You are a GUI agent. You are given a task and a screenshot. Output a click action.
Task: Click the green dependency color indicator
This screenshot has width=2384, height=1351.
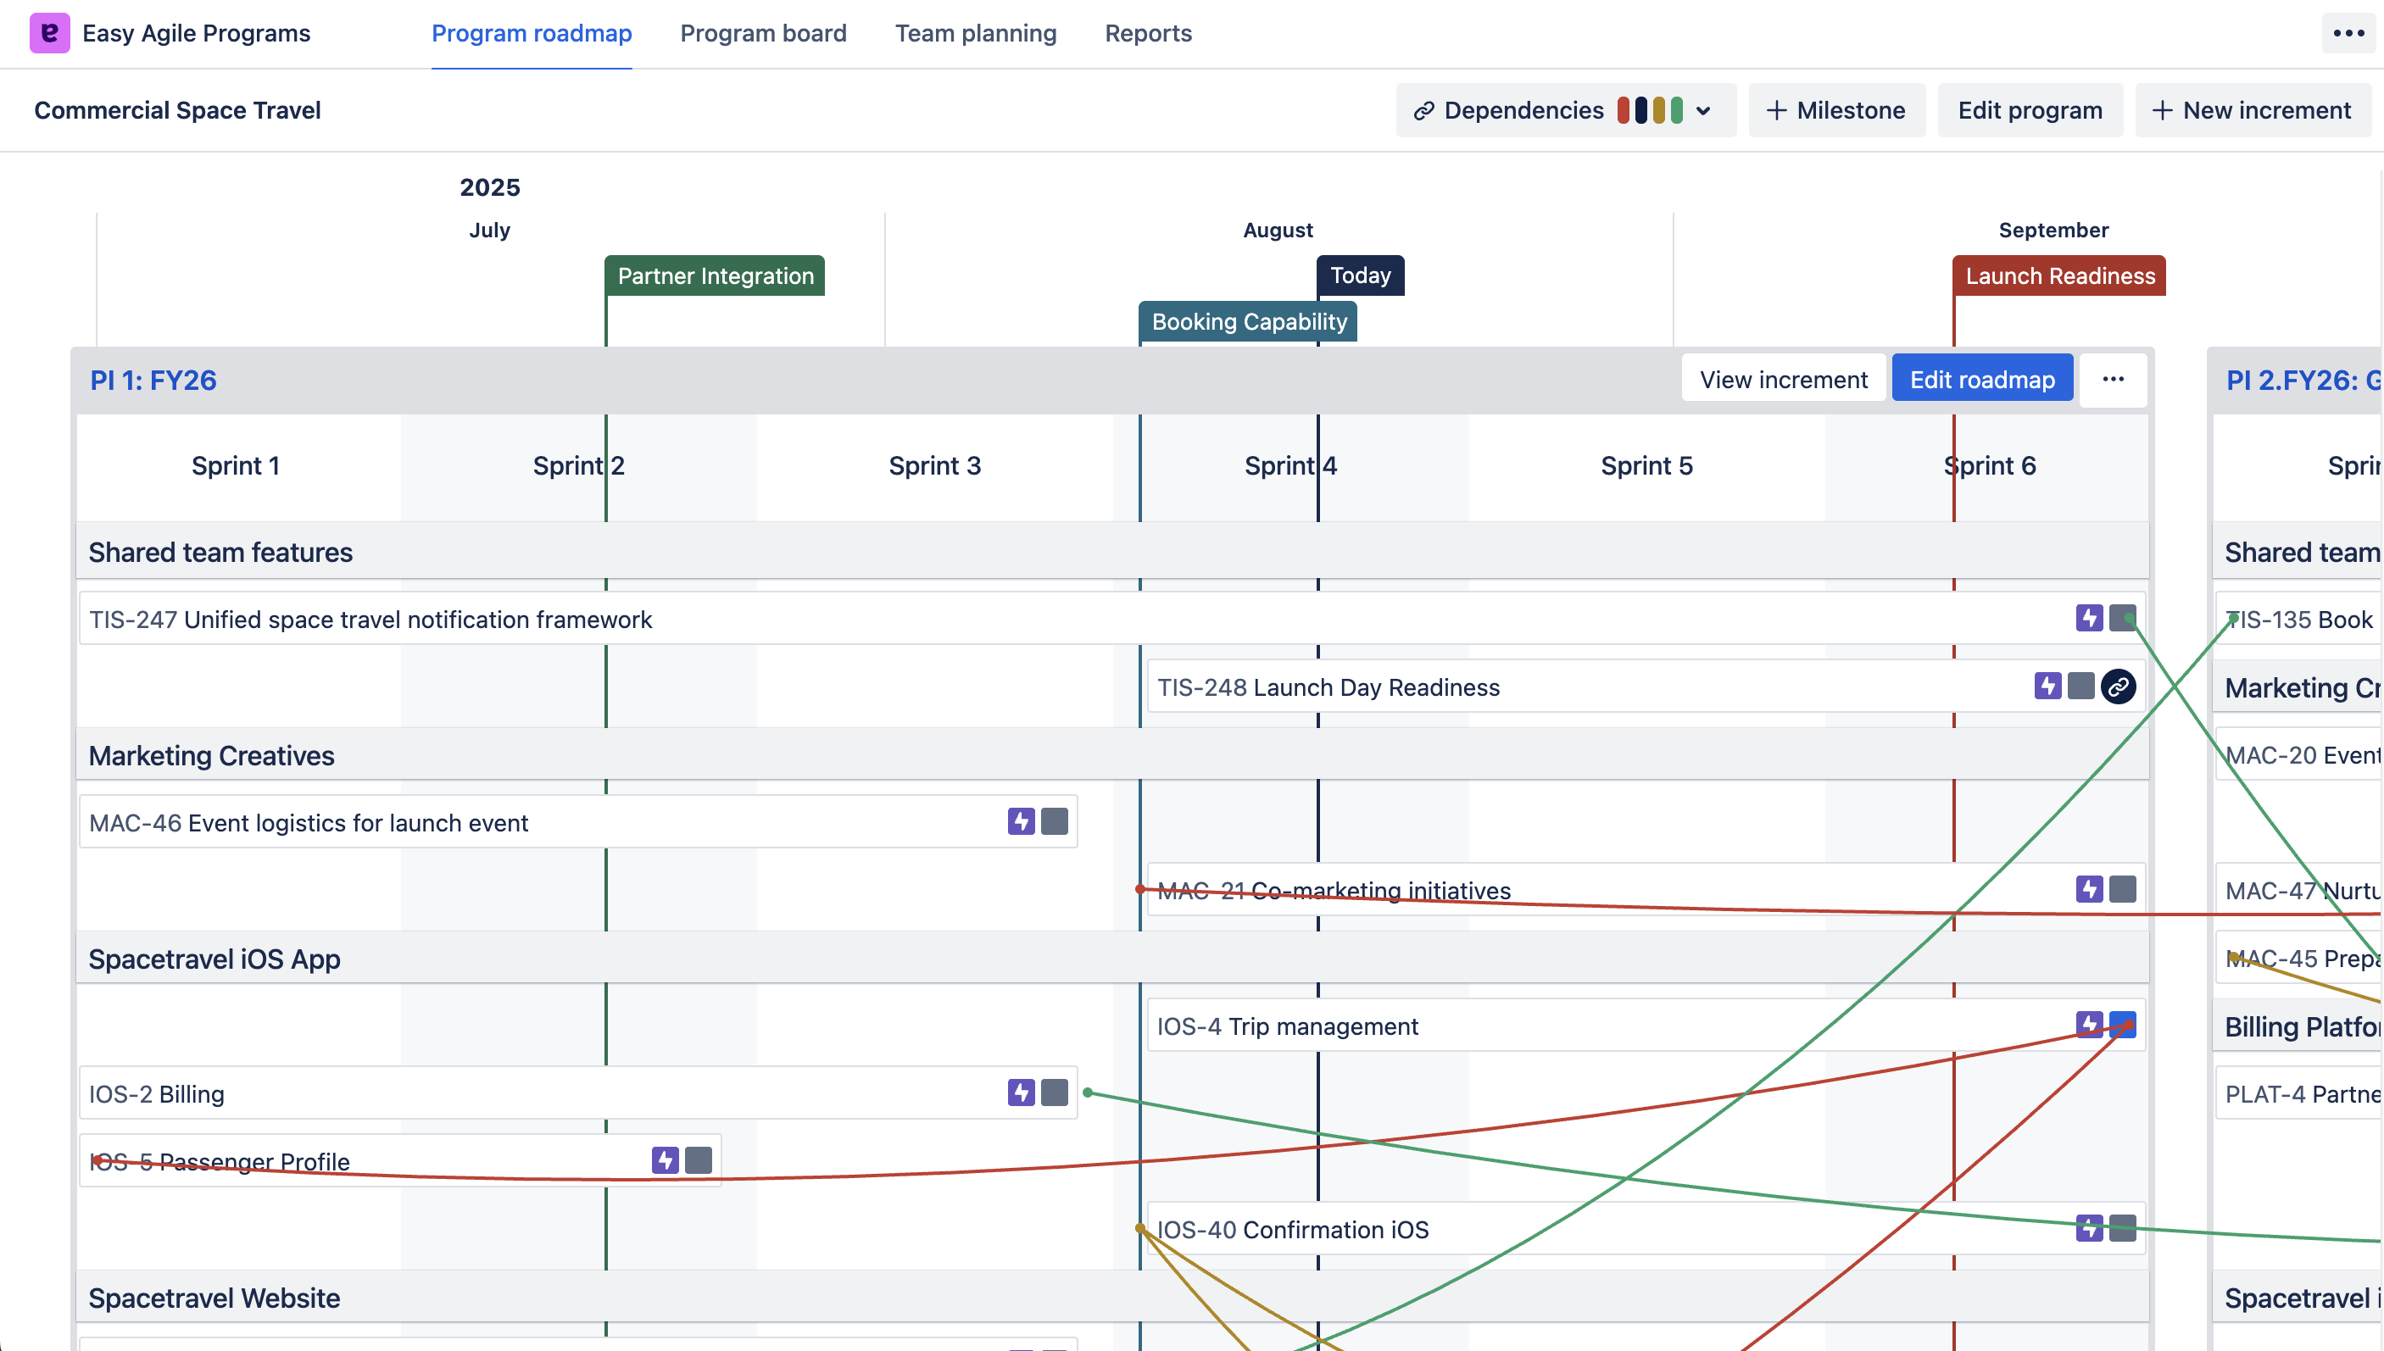coord(1676,110)
